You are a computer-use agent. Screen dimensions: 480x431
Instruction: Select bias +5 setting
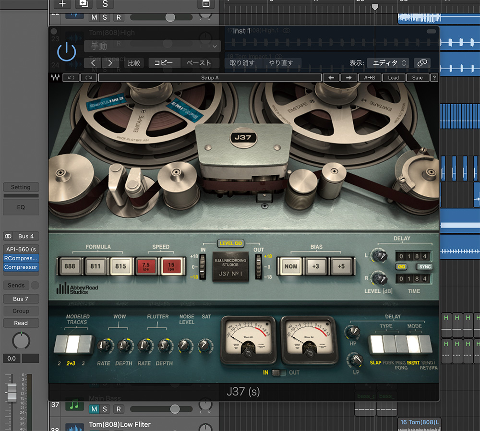(x=341, y=266)
